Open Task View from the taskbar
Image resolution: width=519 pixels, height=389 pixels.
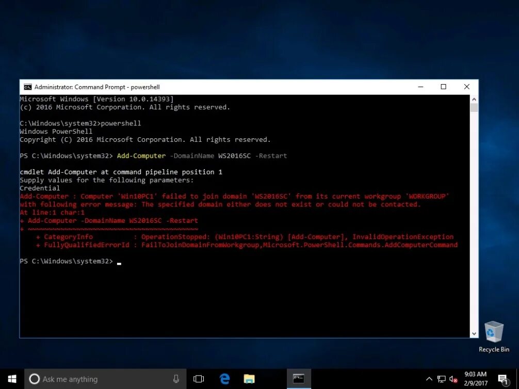coord(199,379)
